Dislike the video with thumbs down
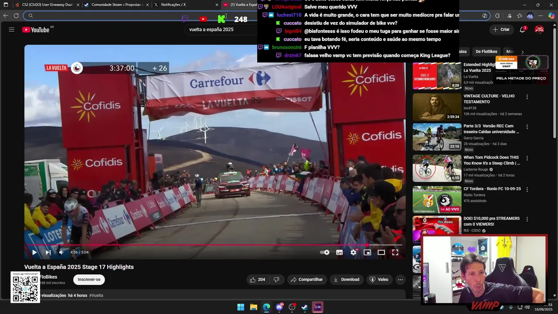 pyautogui.click(x=276, y=280)
